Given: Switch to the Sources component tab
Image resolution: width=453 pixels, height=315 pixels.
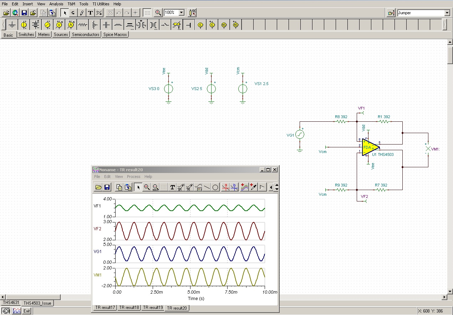Looking at the screenshot, I should pos(61,35).
